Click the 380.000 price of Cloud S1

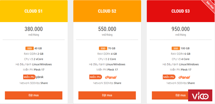34,29
